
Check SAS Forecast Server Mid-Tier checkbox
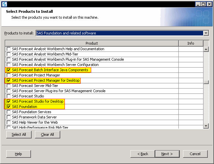pyautogui.click(x=9, y=86)
